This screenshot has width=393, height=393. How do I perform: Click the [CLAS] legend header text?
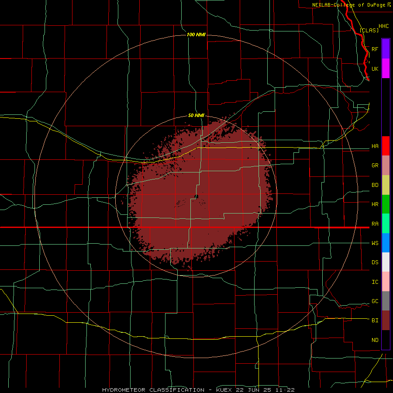click(x=369, y=30)
